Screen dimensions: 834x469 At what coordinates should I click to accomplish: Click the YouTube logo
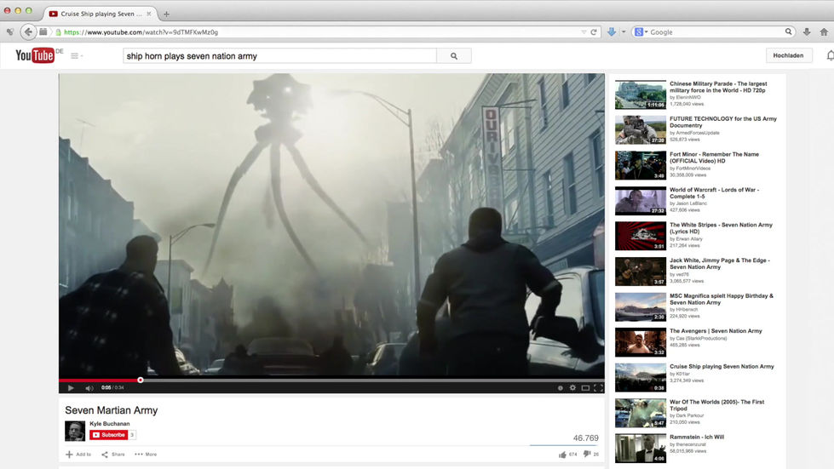pyautogui.click(x=35, y=54)
